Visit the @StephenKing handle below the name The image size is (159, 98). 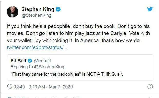(x=36, y=16)
